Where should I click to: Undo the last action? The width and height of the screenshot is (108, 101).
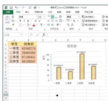16,8
